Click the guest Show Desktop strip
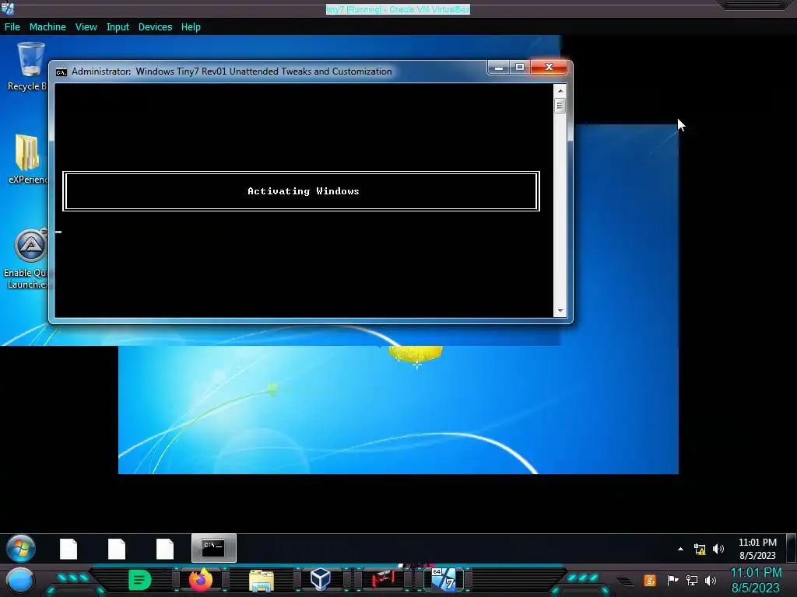797x597 pixels. click(791, 548)
